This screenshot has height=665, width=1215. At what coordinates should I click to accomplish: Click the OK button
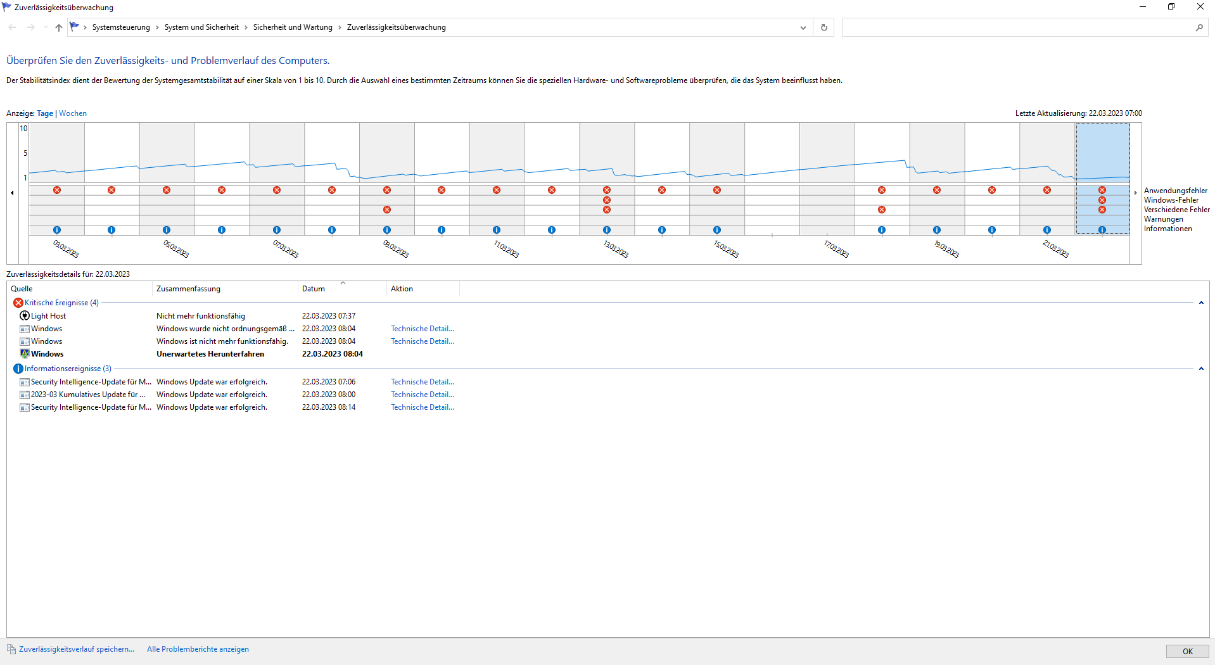pos(1187,651)
